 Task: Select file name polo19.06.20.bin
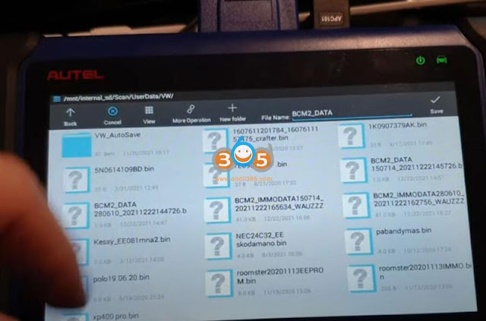click(x=121, y=278)
